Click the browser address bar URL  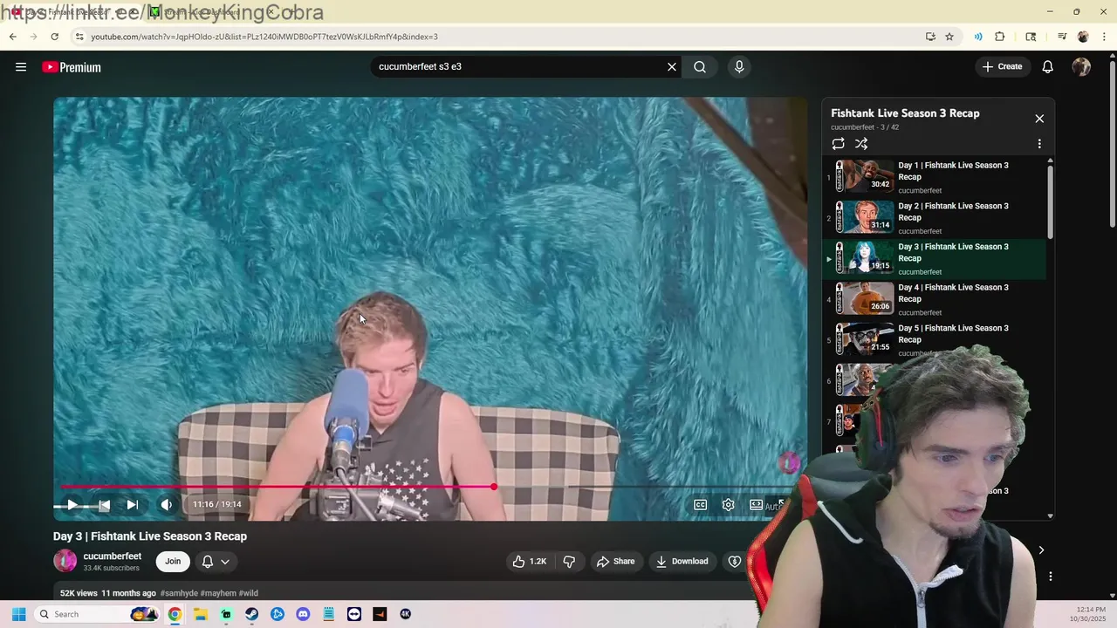[x=264, y=37]
